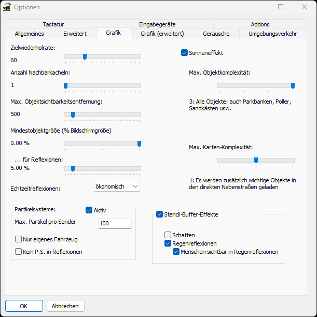
Task: Minimize the Optionen window
Action: pyautogui.click(x=257, y=7)
